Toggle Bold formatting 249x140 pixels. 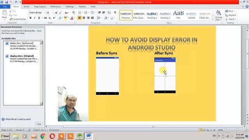(x=30, y=18)
